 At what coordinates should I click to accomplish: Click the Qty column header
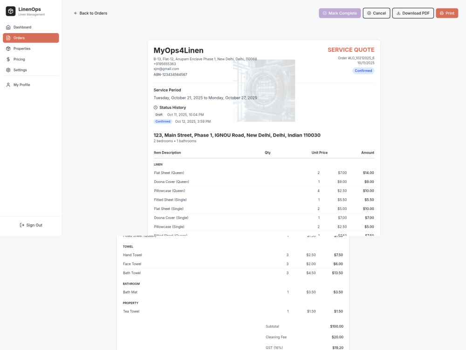coord(267,153)
